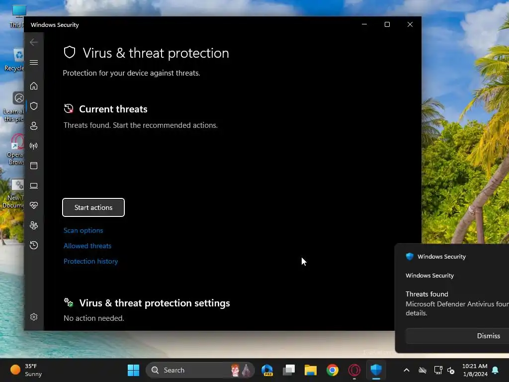Viewport: 509px width, 382px height.
Task: Click the OneDrive cloud tray icon
Action: click(x=423, y=370)
